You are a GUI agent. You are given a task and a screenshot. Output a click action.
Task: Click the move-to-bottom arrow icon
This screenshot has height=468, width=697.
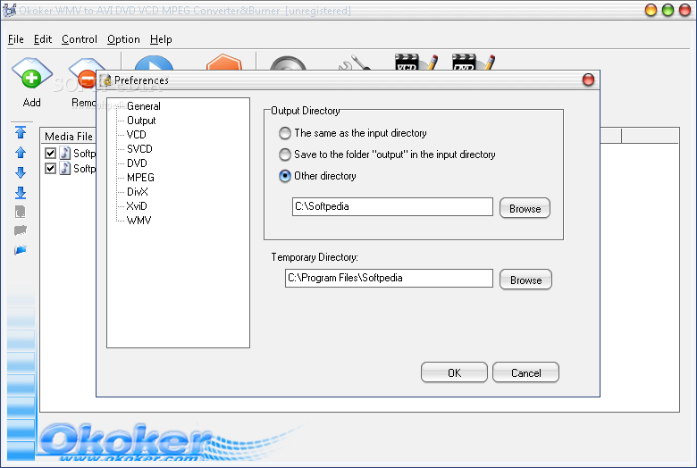(21, 192)
